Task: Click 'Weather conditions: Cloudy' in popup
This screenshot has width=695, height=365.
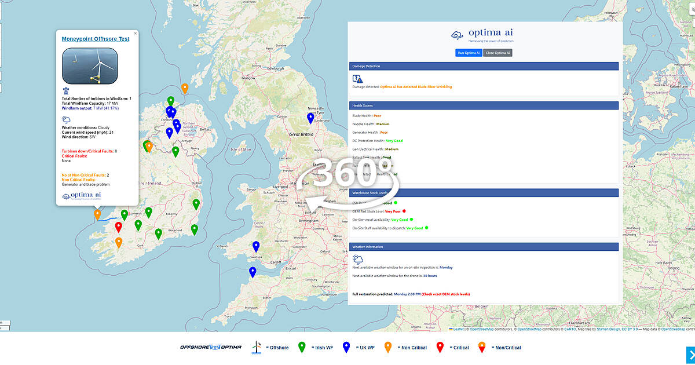Action: (x=86, y=127)
